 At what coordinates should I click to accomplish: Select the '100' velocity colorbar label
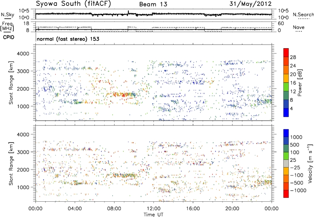coord(296,152)
